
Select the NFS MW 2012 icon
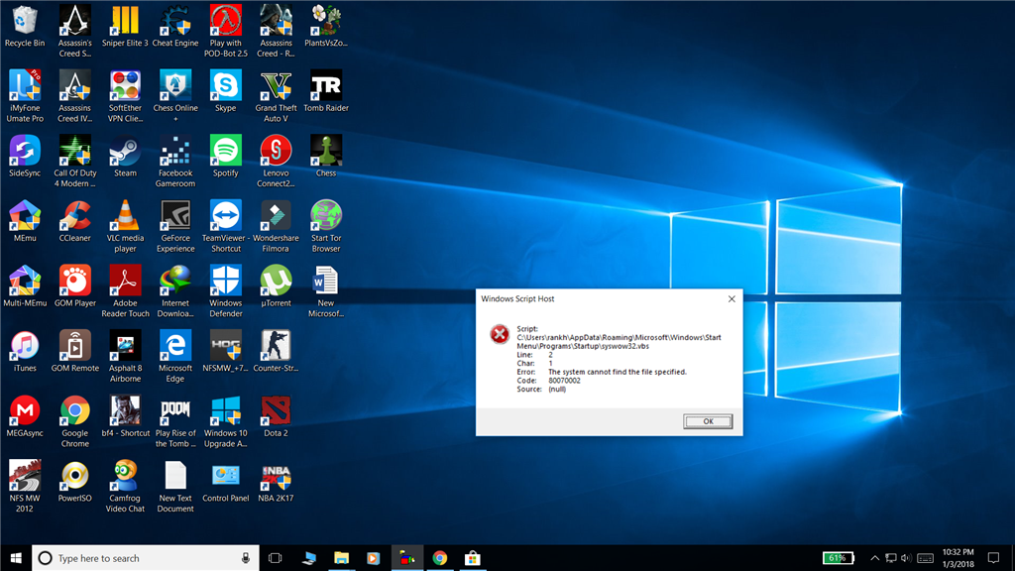click(x=25, y=486)
